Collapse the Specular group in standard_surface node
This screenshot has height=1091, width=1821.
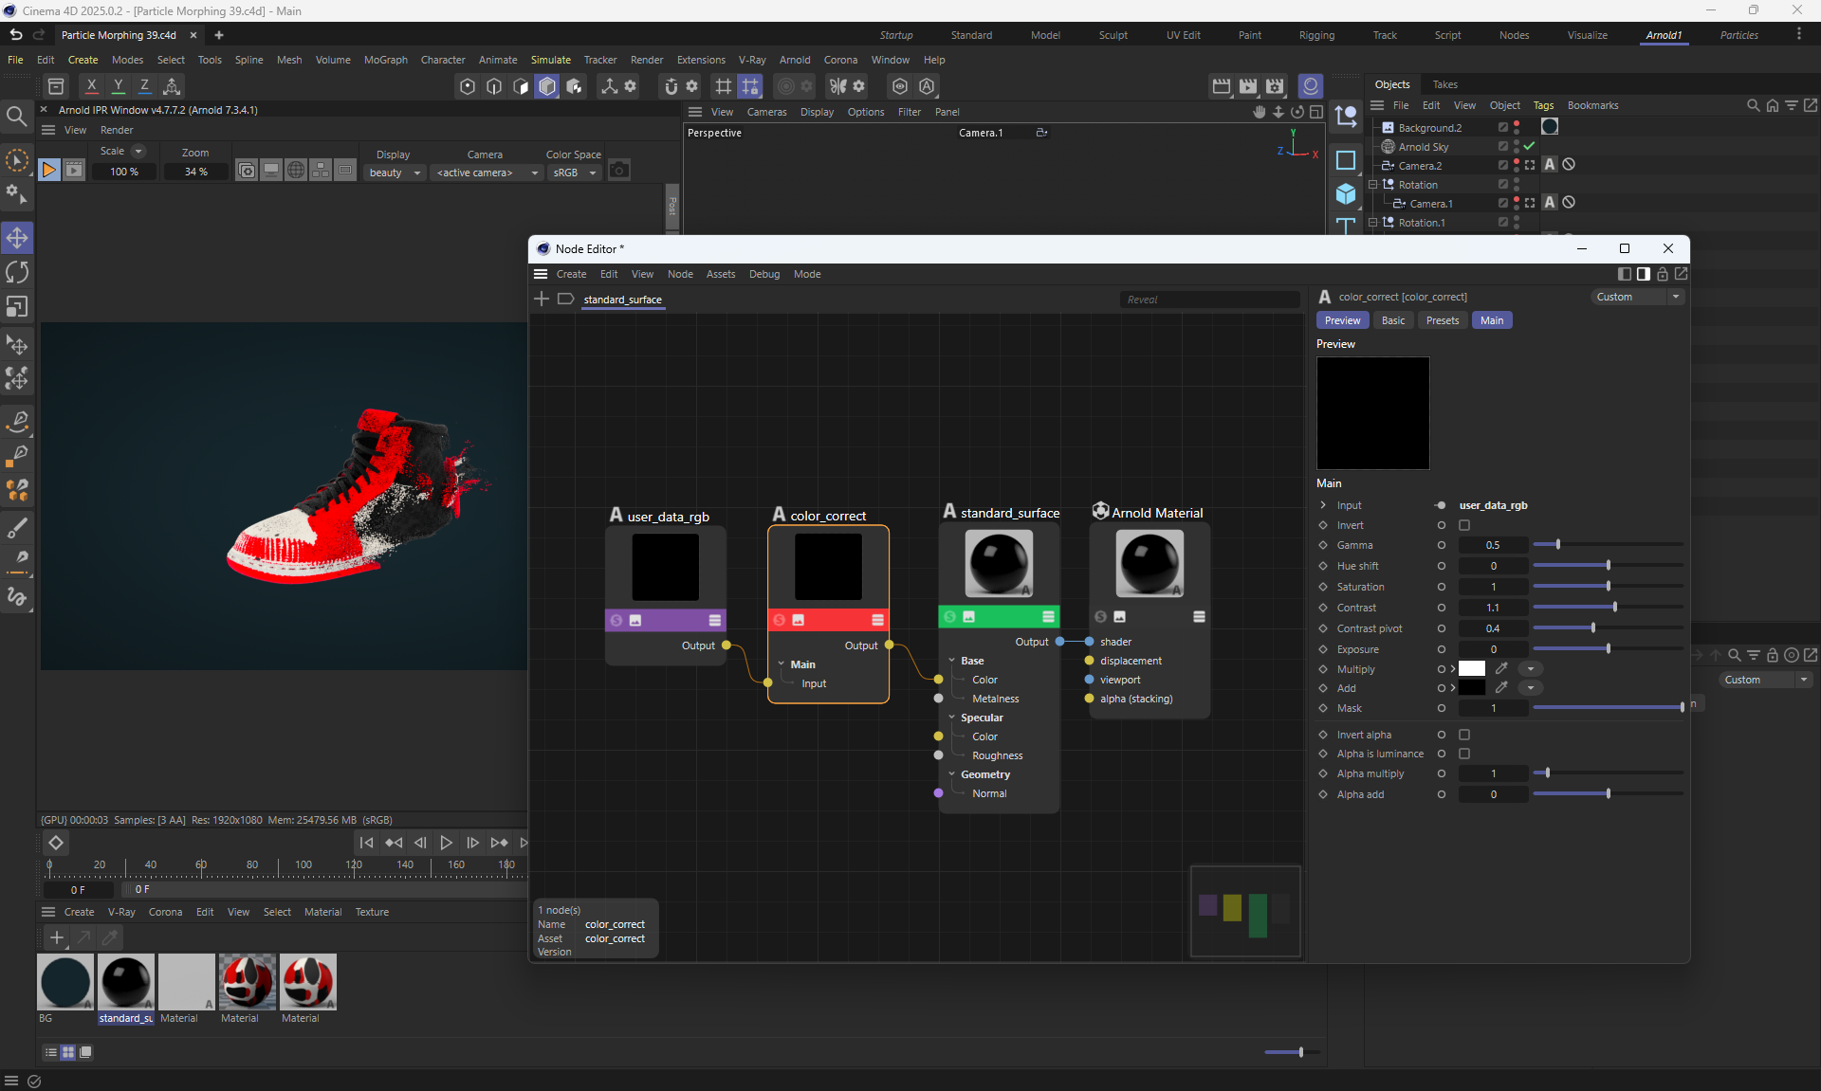tap(951, 718)
